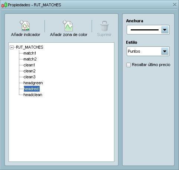Open the Estilo dropdown arrow

coord(165,51)
